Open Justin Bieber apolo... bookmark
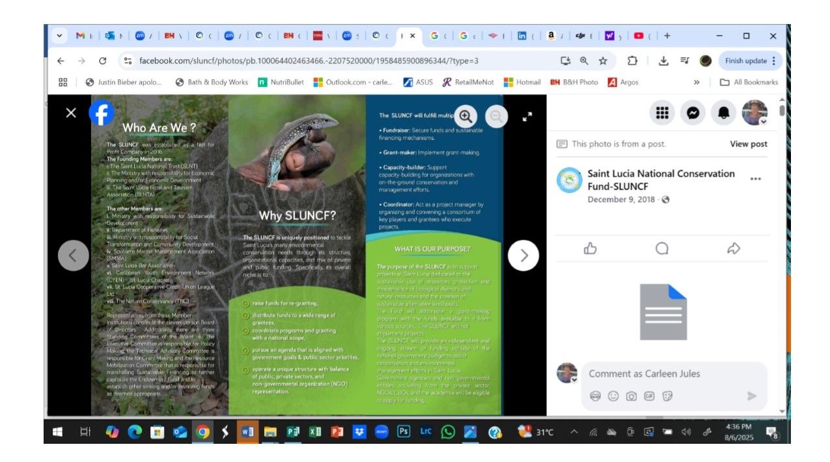The height and width of the screenshot is (462, 830). 124,82
